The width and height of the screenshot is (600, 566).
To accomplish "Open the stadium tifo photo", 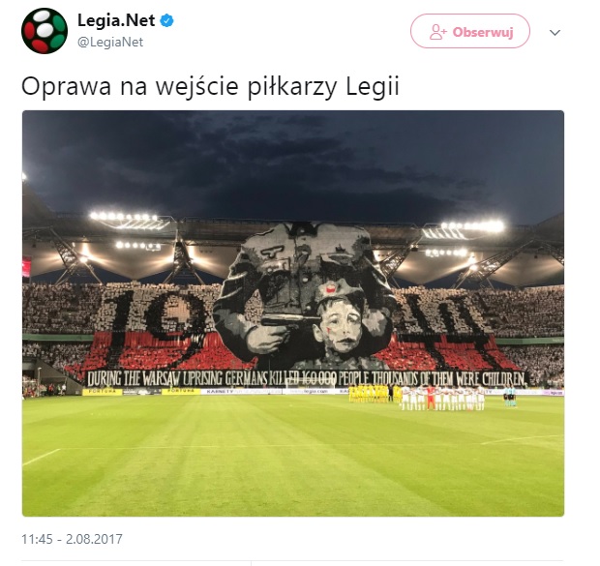I will tap(293, 313).
